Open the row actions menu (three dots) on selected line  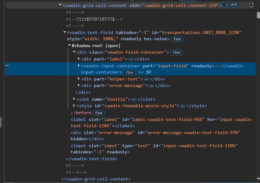[x=7, y=66]
